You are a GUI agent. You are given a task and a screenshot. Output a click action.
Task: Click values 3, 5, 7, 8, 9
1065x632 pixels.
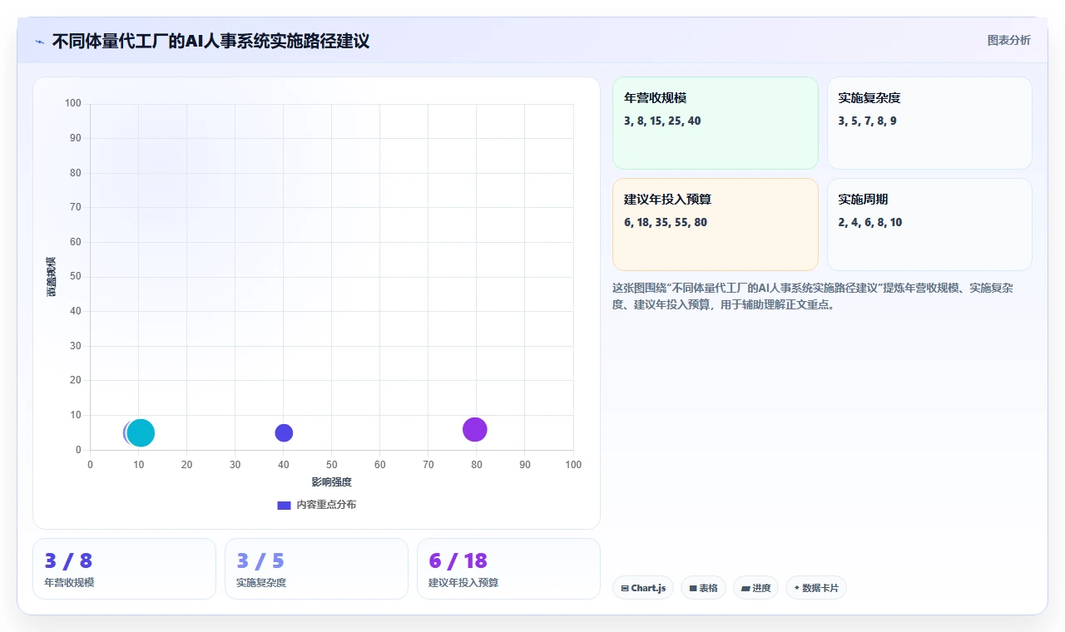point(868,121)
